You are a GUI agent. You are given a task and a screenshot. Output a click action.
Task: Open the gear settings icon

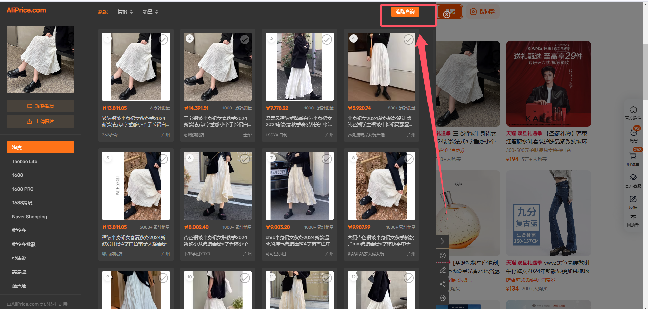443,298
